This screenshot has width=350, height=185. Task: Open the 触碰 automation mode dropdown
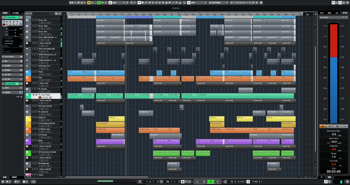pyautogui.click(x=118, y=3)
